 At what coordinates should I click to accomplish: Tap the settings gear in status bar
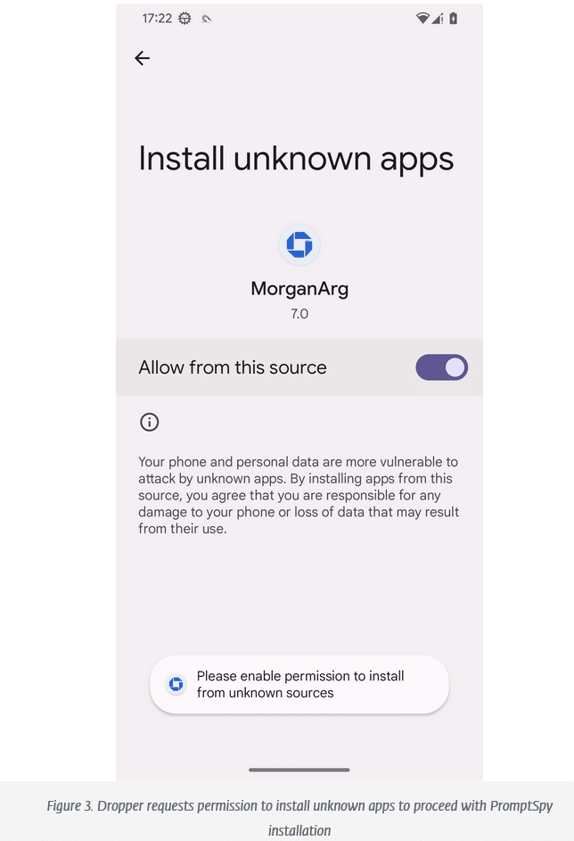click(184, 19)
